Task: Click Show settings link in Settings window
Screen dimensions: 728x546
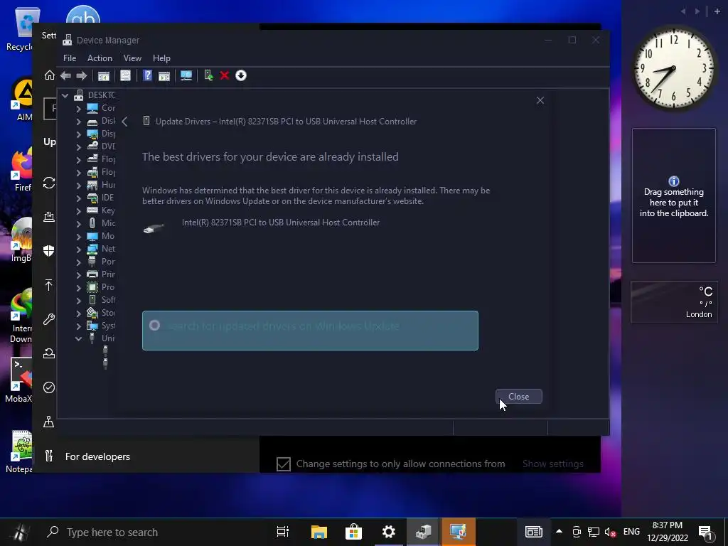Action: coord(553,464)
